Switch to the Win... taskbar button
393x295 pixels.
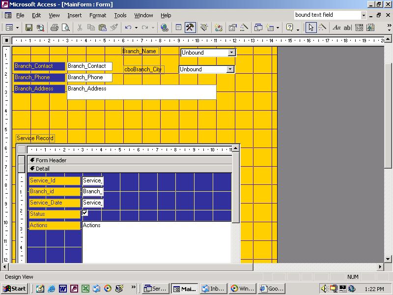tap(242, 289)
